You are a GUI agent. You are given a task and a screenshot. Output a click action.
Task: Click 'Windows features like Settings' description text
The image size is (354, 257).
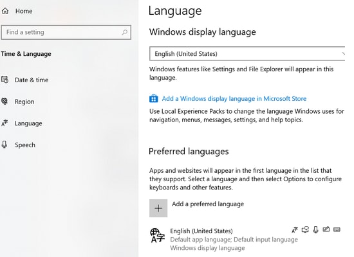pyautogui.click(x=241, y=73)
